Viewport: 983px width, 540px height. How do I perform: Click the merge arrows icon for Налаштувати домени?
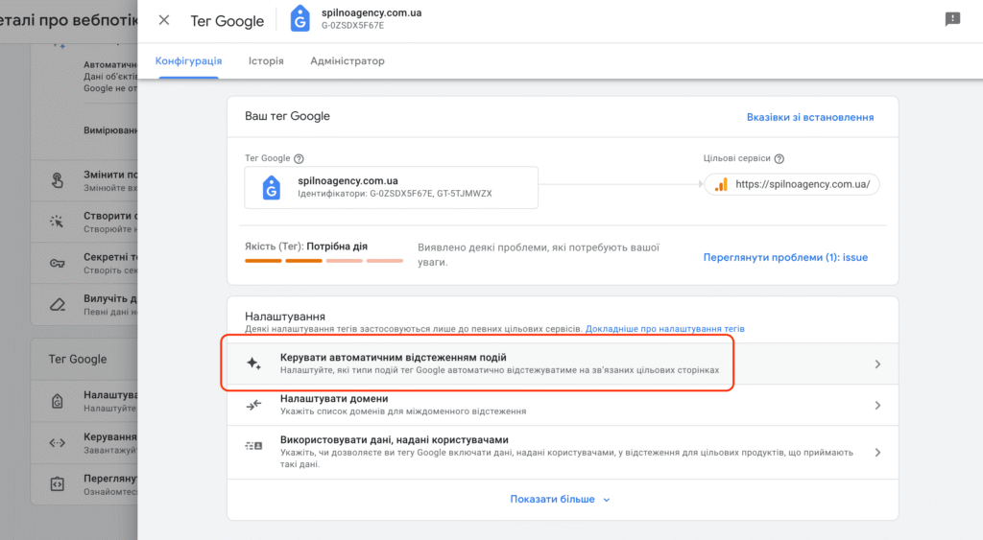(x=253, y=405)
